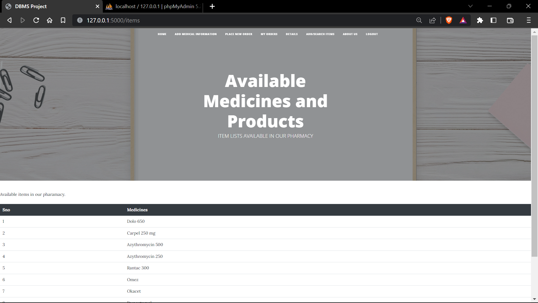Open Add Medical Information page
The image size is (538, 303).
click(196, 34)
